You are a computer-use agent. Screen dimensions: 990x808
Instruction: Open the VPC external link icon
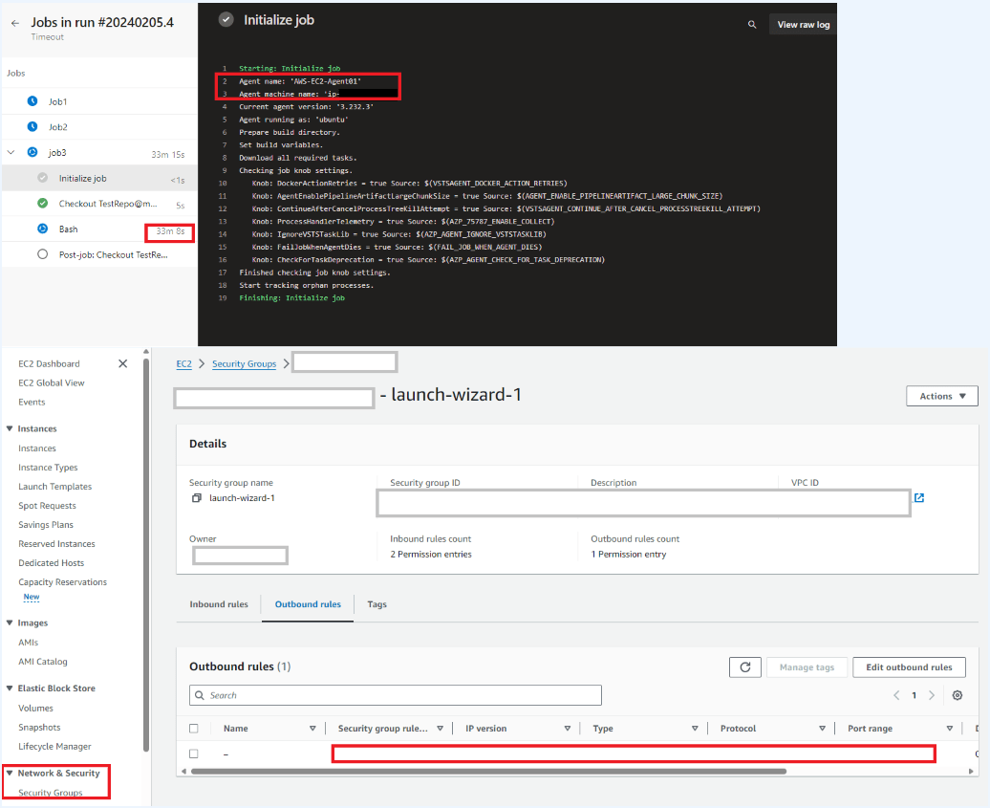coord(919,498)
